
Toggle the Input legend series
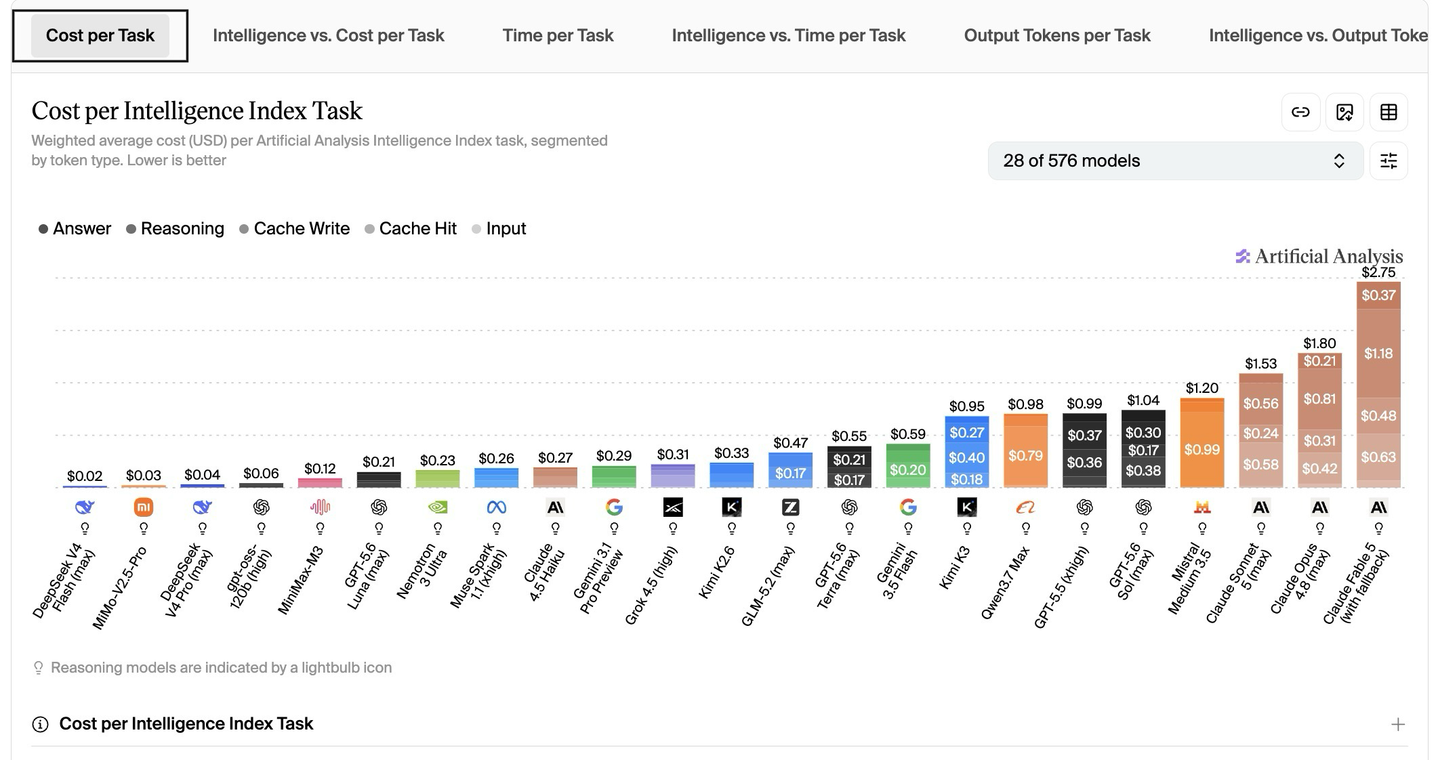point(499,229)
